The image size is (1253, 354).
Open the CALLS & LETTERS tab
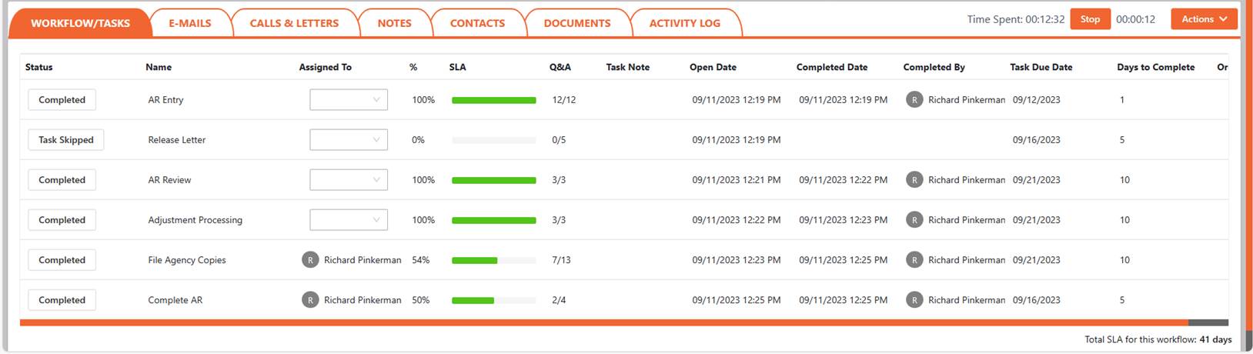(294, 23)
